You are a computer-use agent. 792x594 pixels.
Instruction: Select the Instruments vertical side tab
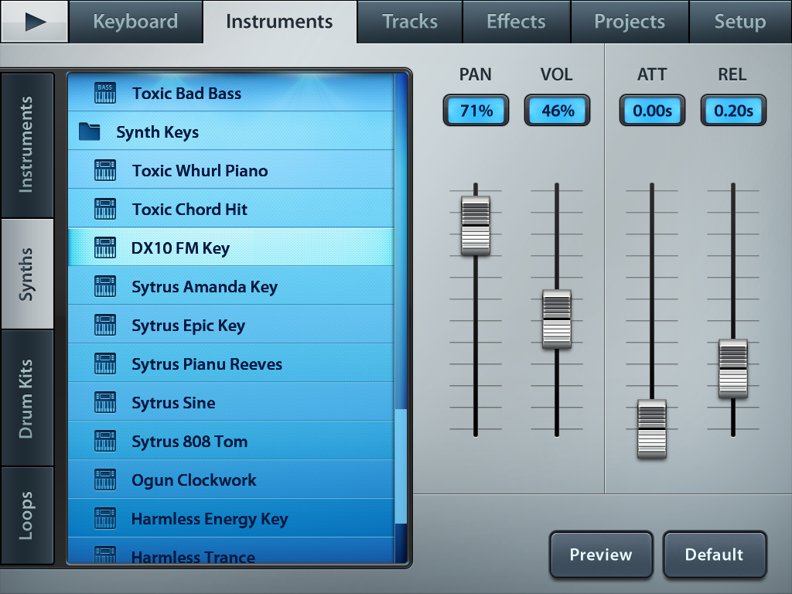[27, 145]
